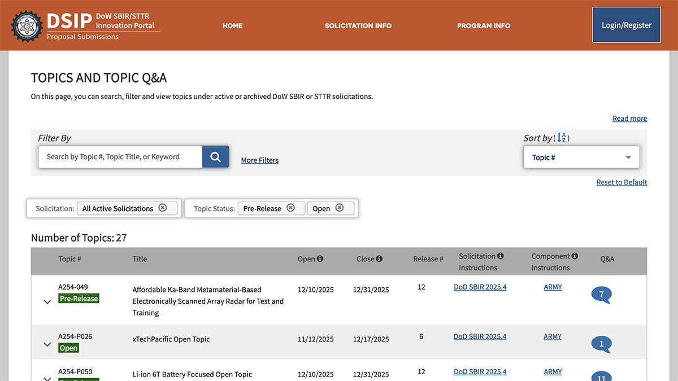Click the Login/Register button
This screenshot has width=678, height=381.
coord(626,25)
